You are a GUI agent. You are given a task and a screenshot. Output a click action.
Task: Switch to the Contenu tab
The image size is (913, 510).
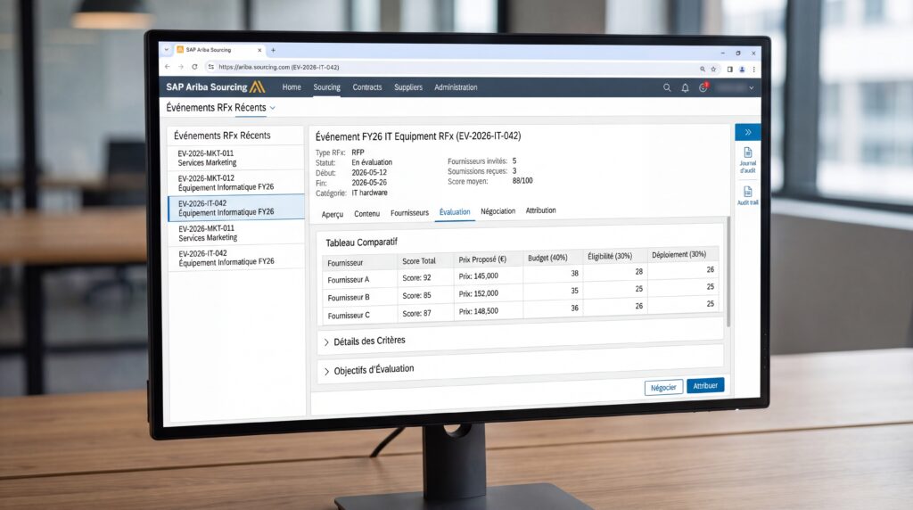pos(366,214)
